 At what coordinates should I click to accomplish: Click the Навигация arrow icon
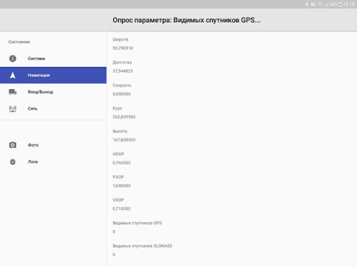[12, 75]
